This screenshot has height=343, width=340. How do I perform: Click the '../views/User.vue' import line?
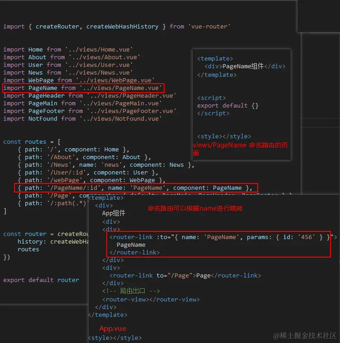[68, 65]
